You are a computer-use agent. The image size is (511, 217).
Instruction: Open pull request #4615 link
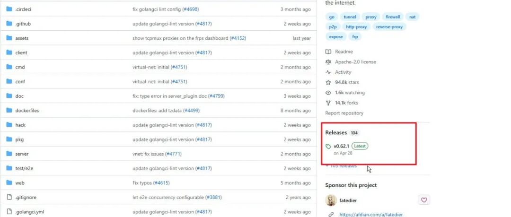click(x=161, y=183)
